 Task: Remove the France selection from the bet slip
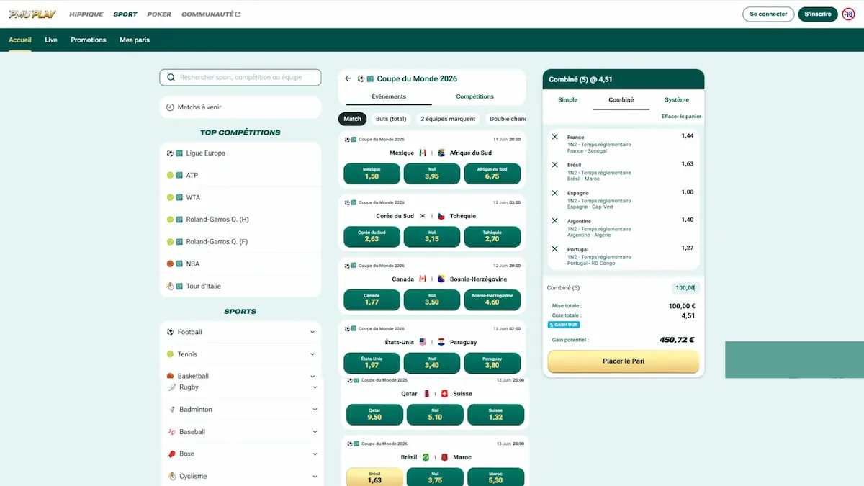pyautogui.click(x=554, y=137)
